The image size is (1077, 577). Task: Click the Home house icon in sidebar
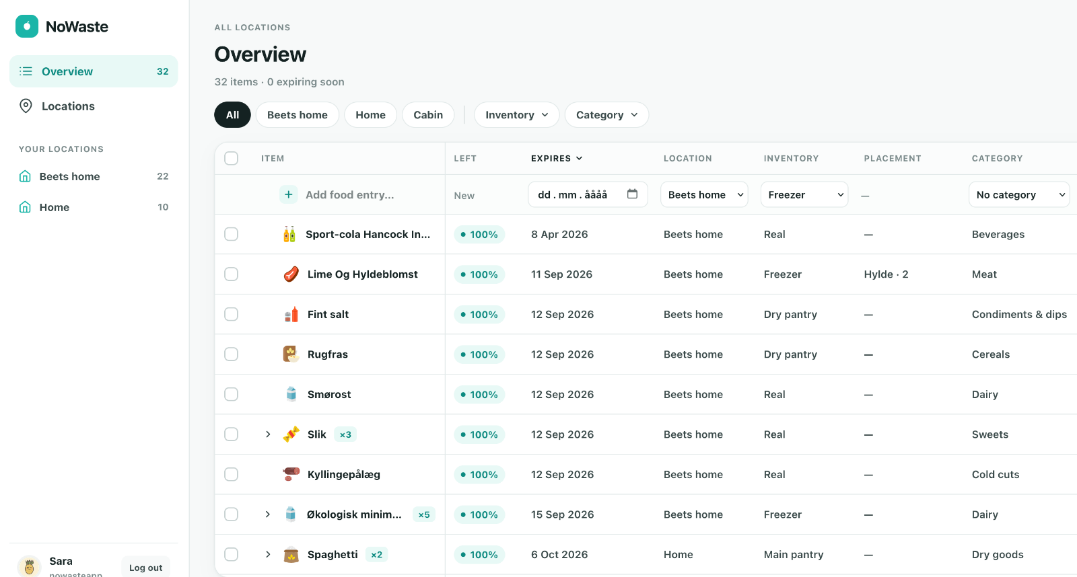tap(25, 207)
